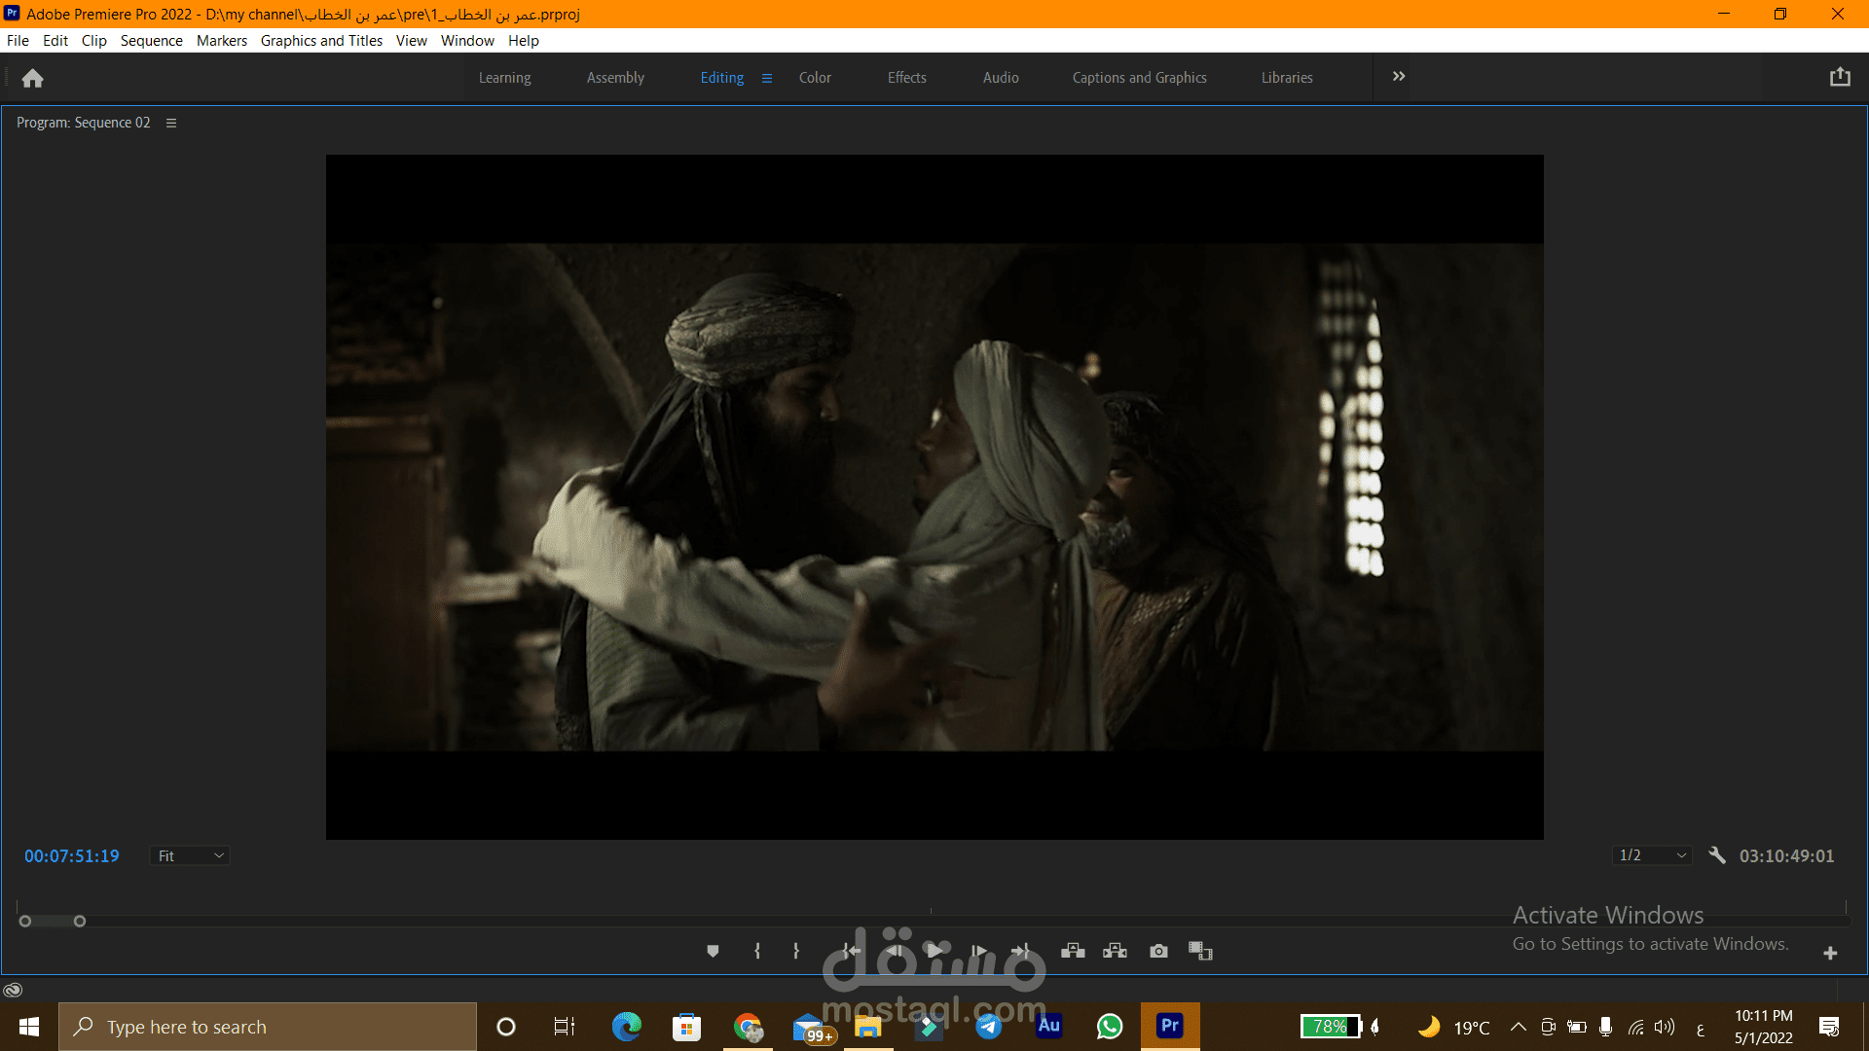Click the Home icon
The width and height of the screenshot is (1869, 1051).
(32, 78)
